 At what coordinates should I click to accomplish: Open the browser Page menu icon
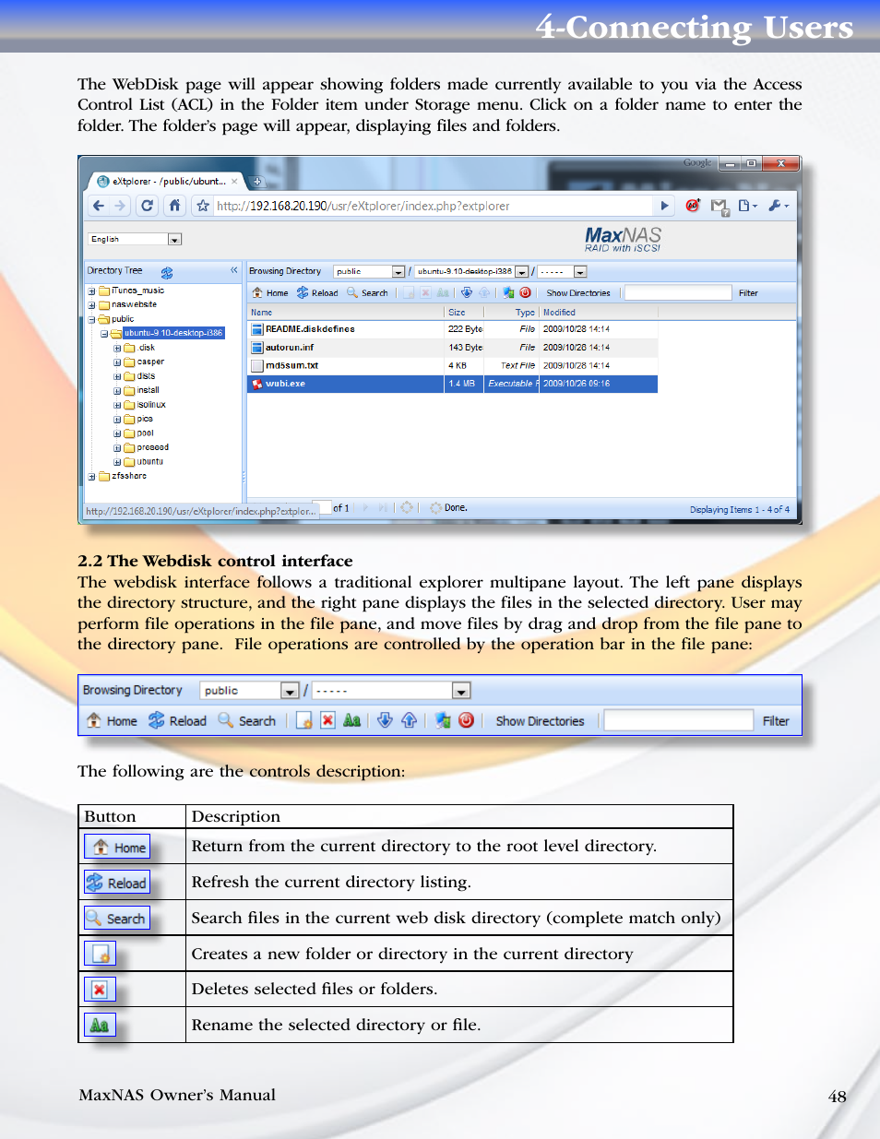point(747,206)
